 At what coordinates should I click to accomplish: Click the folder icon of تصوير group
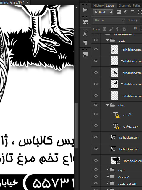pos(112,40)
